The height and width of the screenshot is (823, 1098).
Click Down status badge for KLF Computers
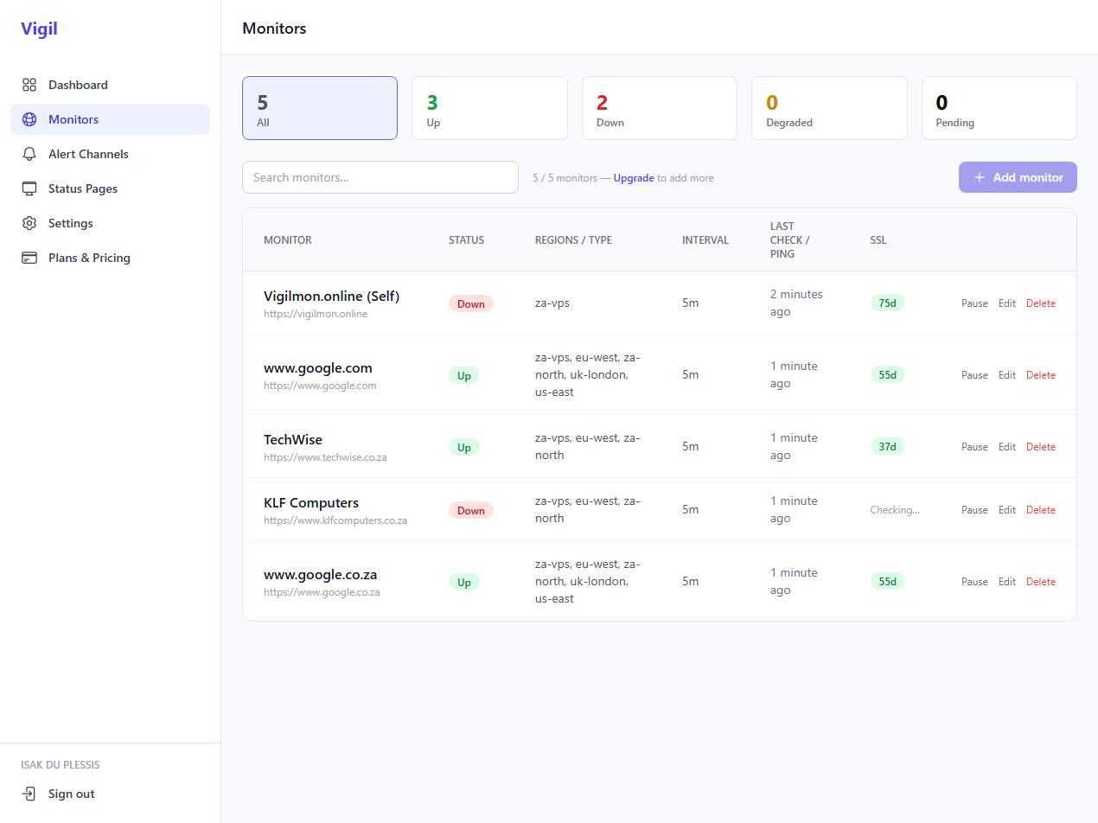(x=471, y=510)
